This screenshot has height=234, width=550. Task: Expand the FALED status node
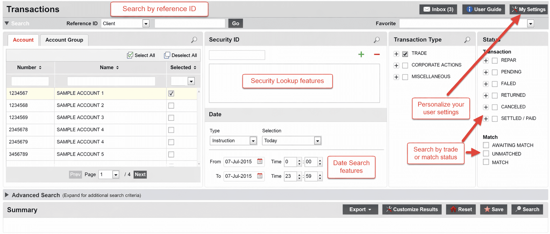[x=486, y=84]
